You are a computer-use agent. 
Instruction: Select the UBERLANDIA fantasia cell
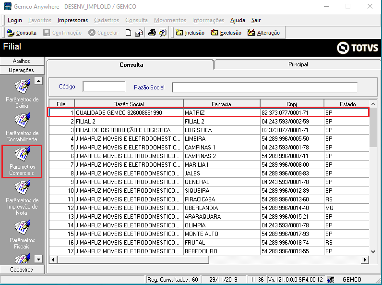(222, 208)
